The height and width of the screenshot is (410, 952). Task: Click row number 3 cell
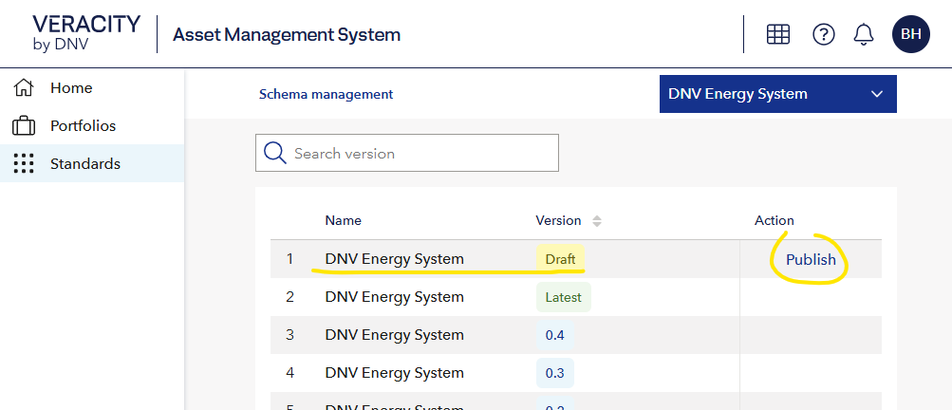click(290, 335)
